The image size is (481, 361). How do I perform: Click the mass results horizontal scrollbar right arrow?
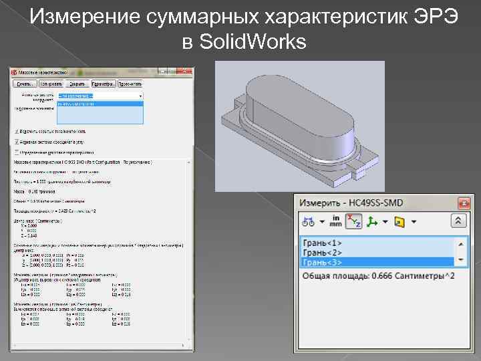(x=184, y=346)
